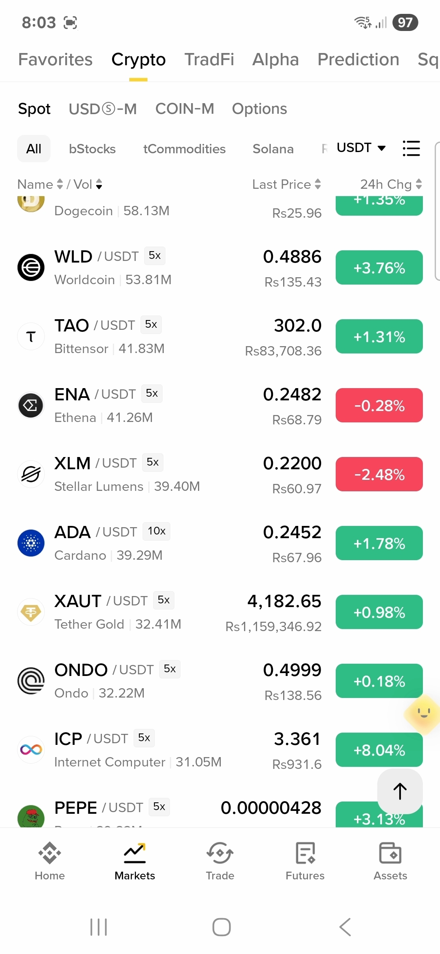Open the XAUT/USDT Tether Gold row
The height and width of the screenshot is (954, 440).
pyautogui.click(x=220, y=612)
